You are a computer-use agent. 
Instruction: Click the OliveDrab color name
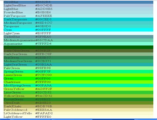pos(12,103)
